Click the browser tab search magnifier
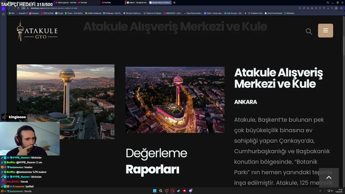The image size is (345, 194). click(328, 2)
